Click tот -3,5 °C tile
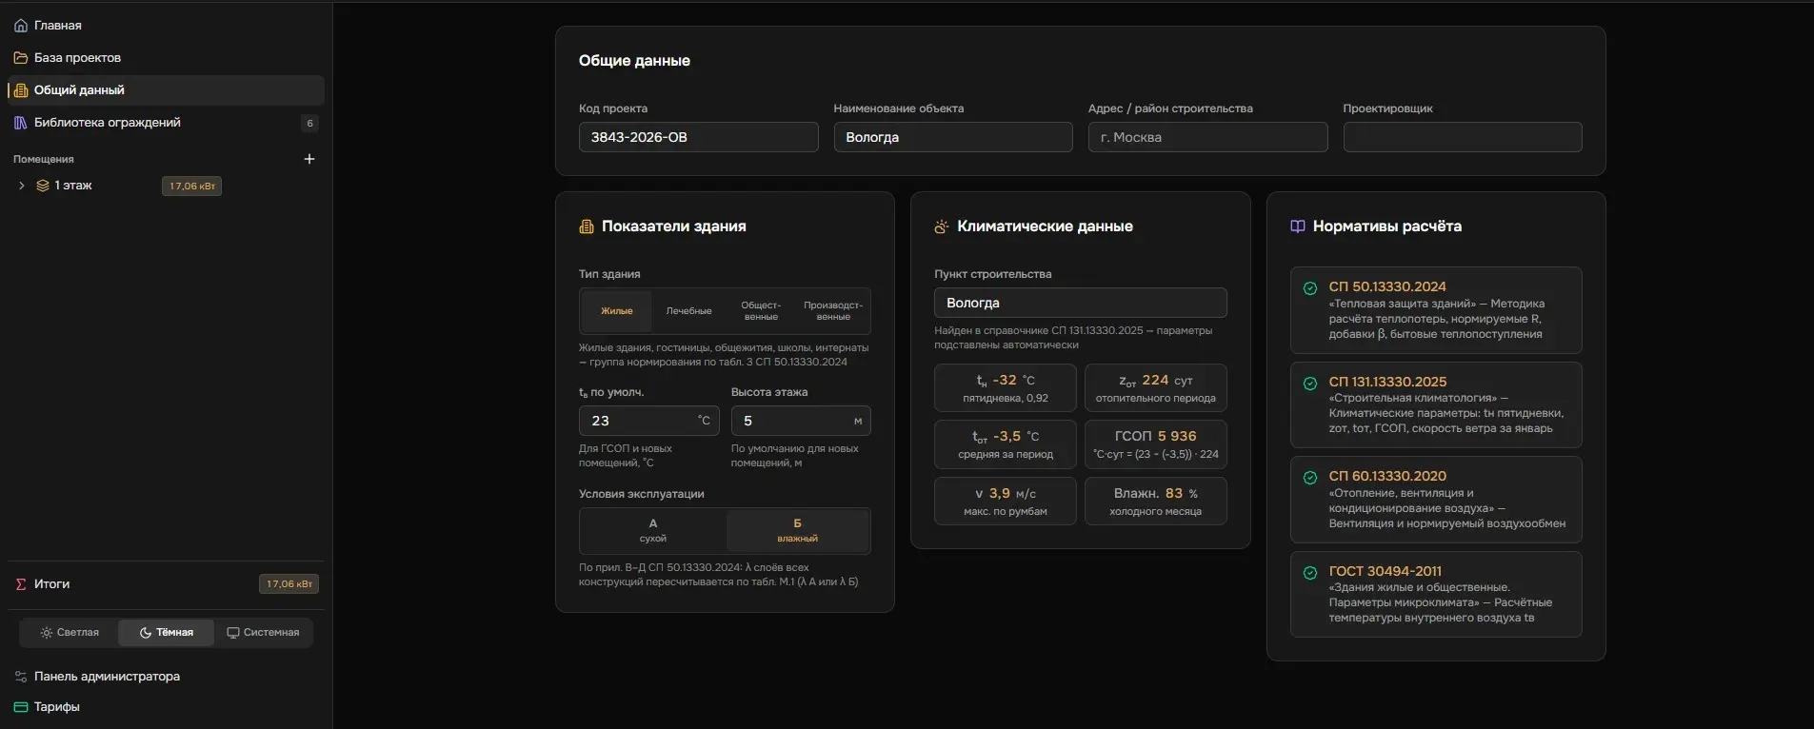Viewport: 1814px width, 729px height. [1006, 444]
